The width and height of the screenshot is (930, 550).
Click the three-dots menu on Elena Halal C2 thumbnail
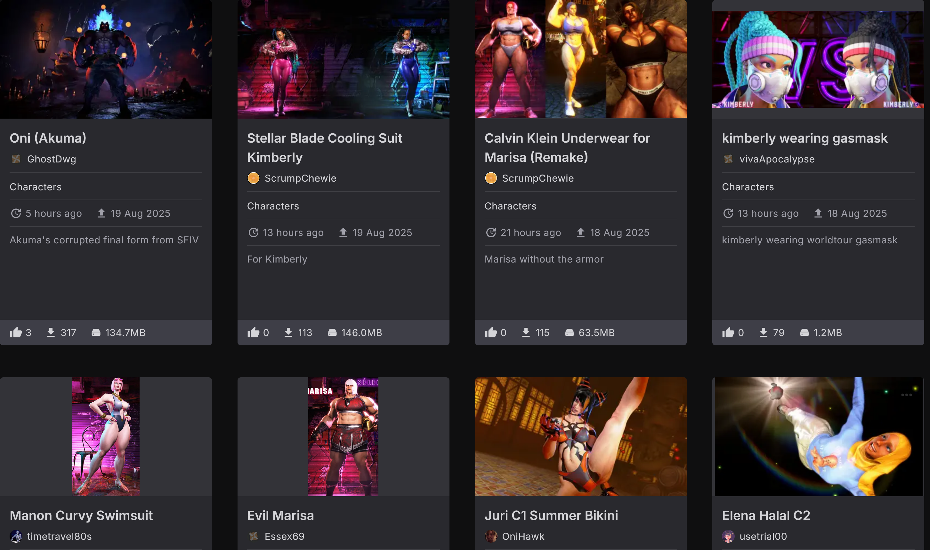(906, 395)
